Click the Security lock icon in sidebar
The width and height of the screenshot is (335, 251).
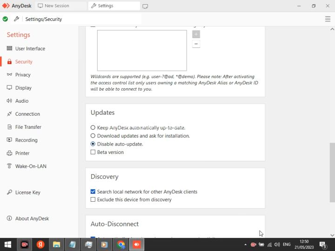pyautogui.click(x=9, y=62)
